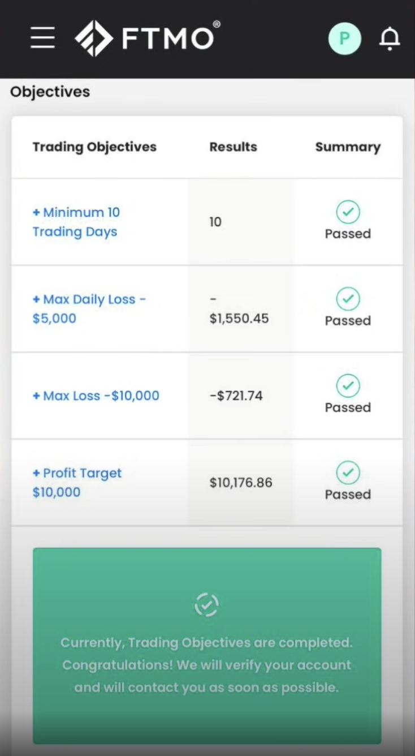The image size is (415, 756).
Task: Click the Results column header
Action: 233,147
